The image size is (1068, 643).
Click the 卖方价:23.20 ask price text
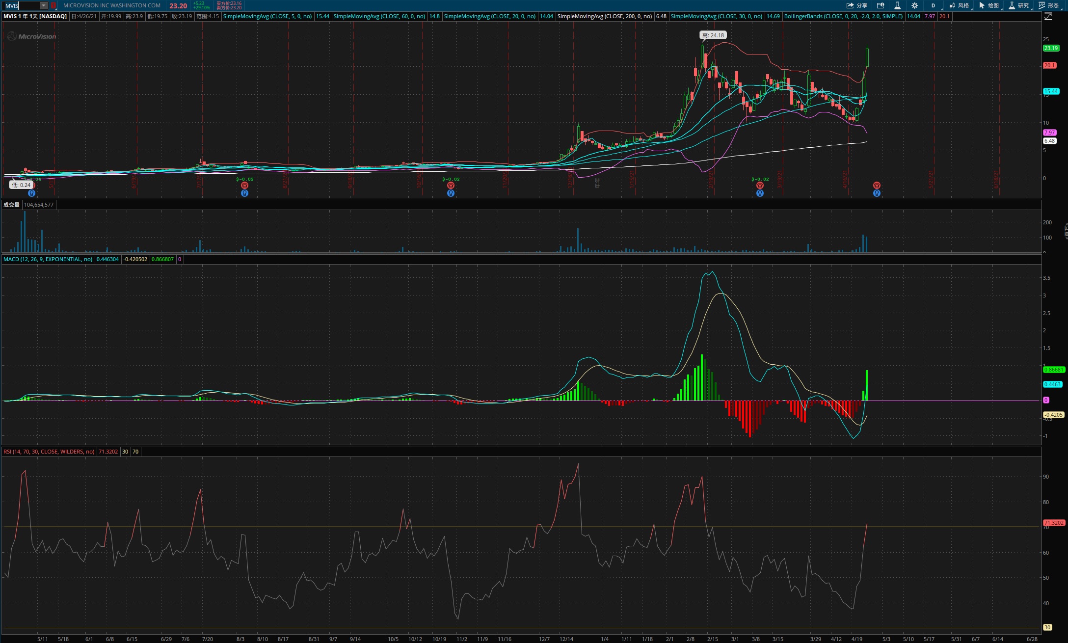(229, 8)
